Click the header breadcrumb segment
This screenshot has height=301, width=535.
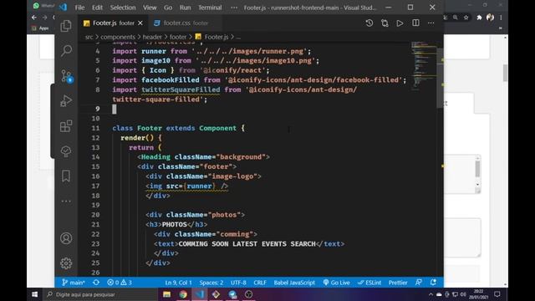(x=152, y=37)
